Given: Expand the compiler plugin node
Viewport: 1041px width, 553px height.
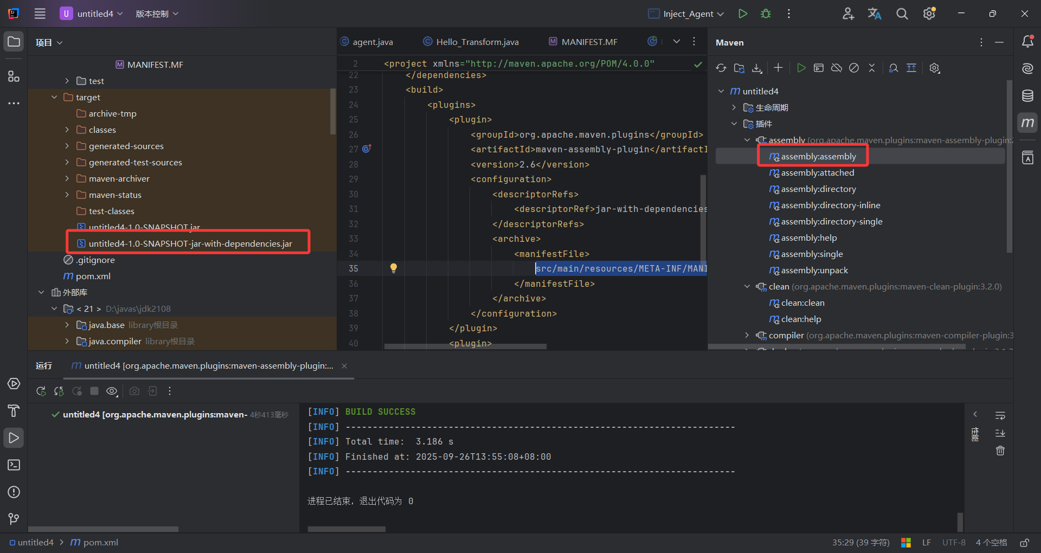Looking at the screenshot, I should point(747,335).
